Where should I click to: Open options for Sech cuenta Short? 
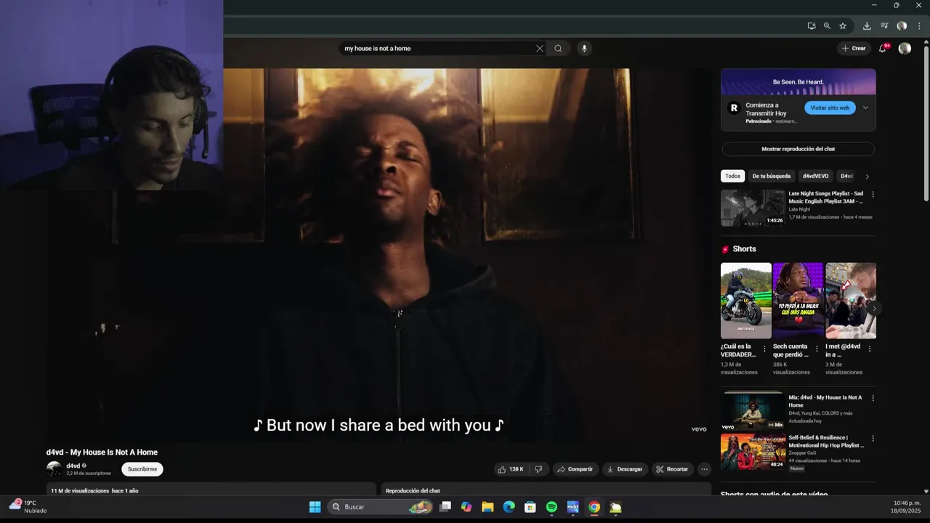click(x=817, y=349)
